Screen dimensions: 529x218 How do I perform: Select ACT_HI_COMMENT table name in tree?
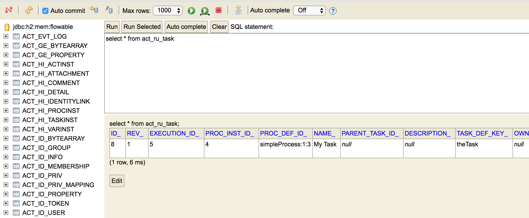[51, 83]
